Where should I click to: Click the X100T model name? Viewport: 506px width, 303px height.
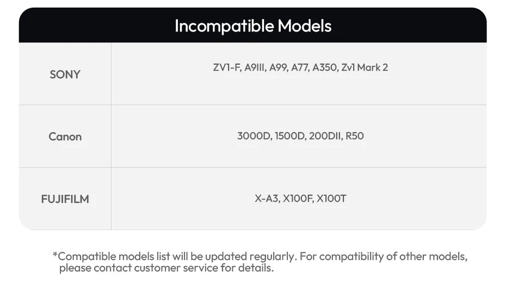pos(331,199)
